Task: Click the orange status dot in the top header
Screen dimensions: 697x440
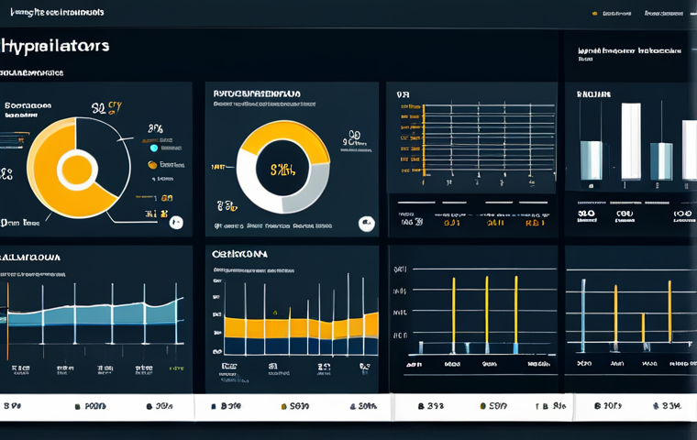Action: point(595,14)
